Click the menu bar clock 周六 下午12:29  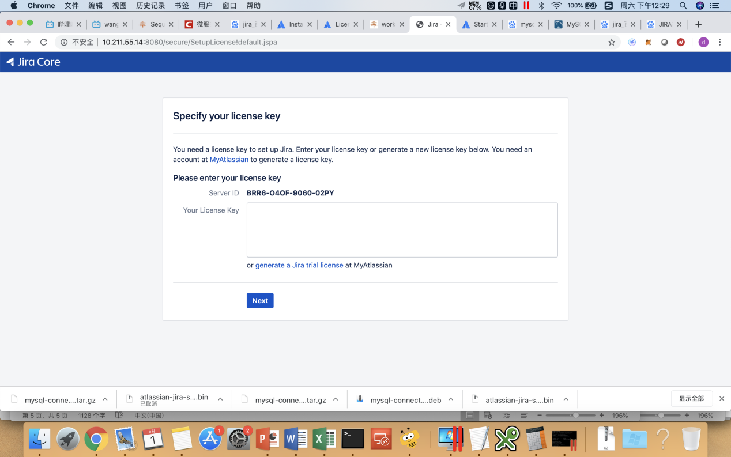point(645,6)
